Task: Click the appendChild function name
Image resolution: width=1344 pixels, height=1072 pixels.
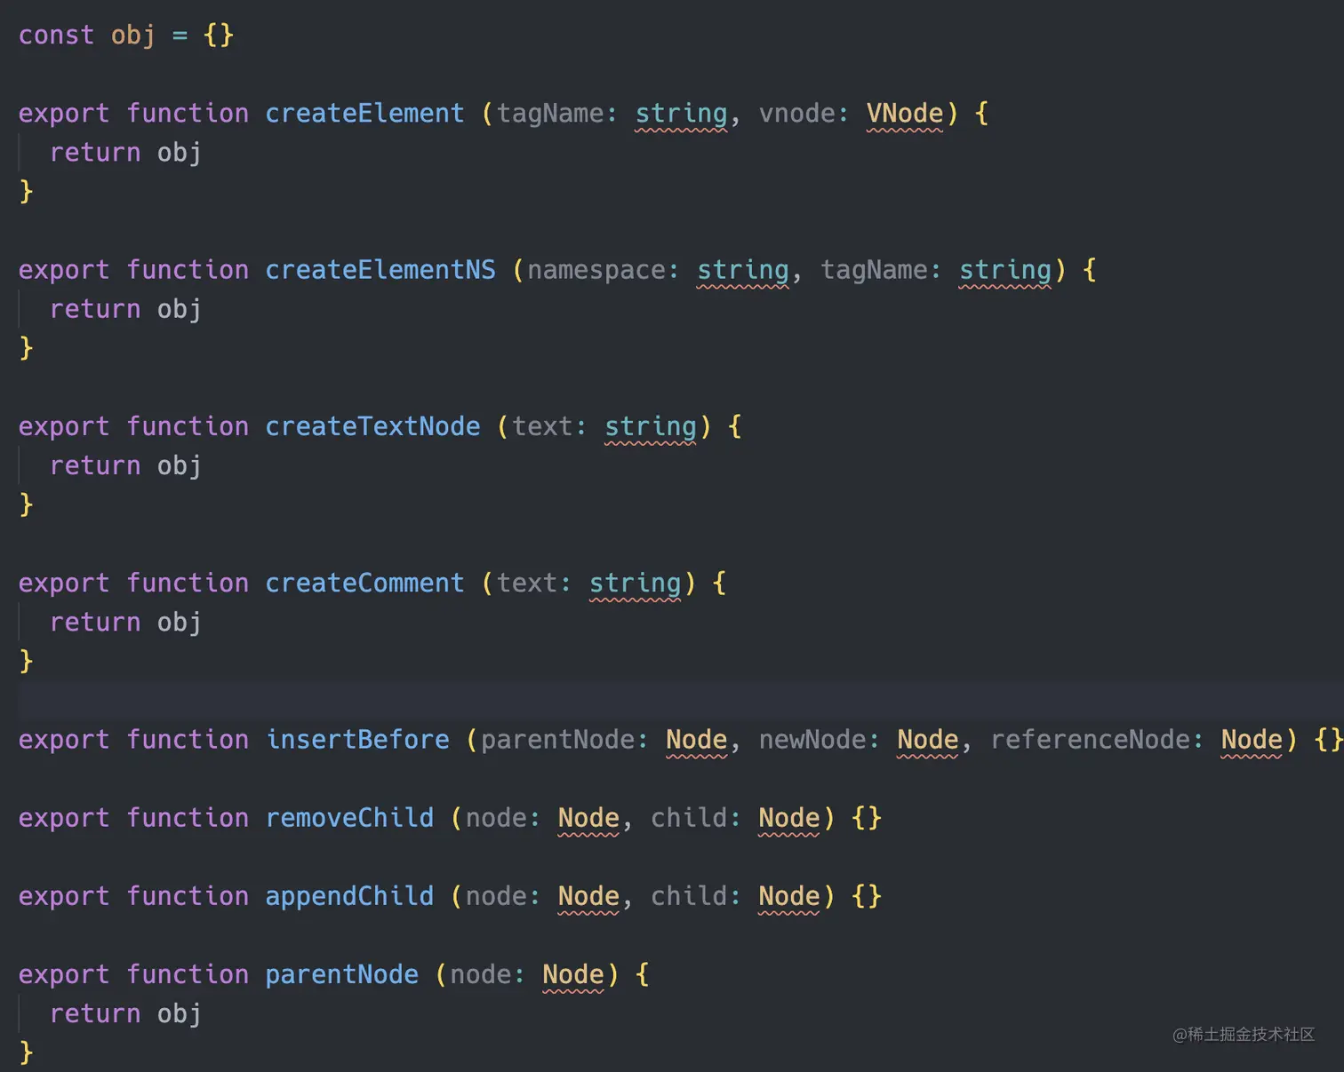Action: 349,896
